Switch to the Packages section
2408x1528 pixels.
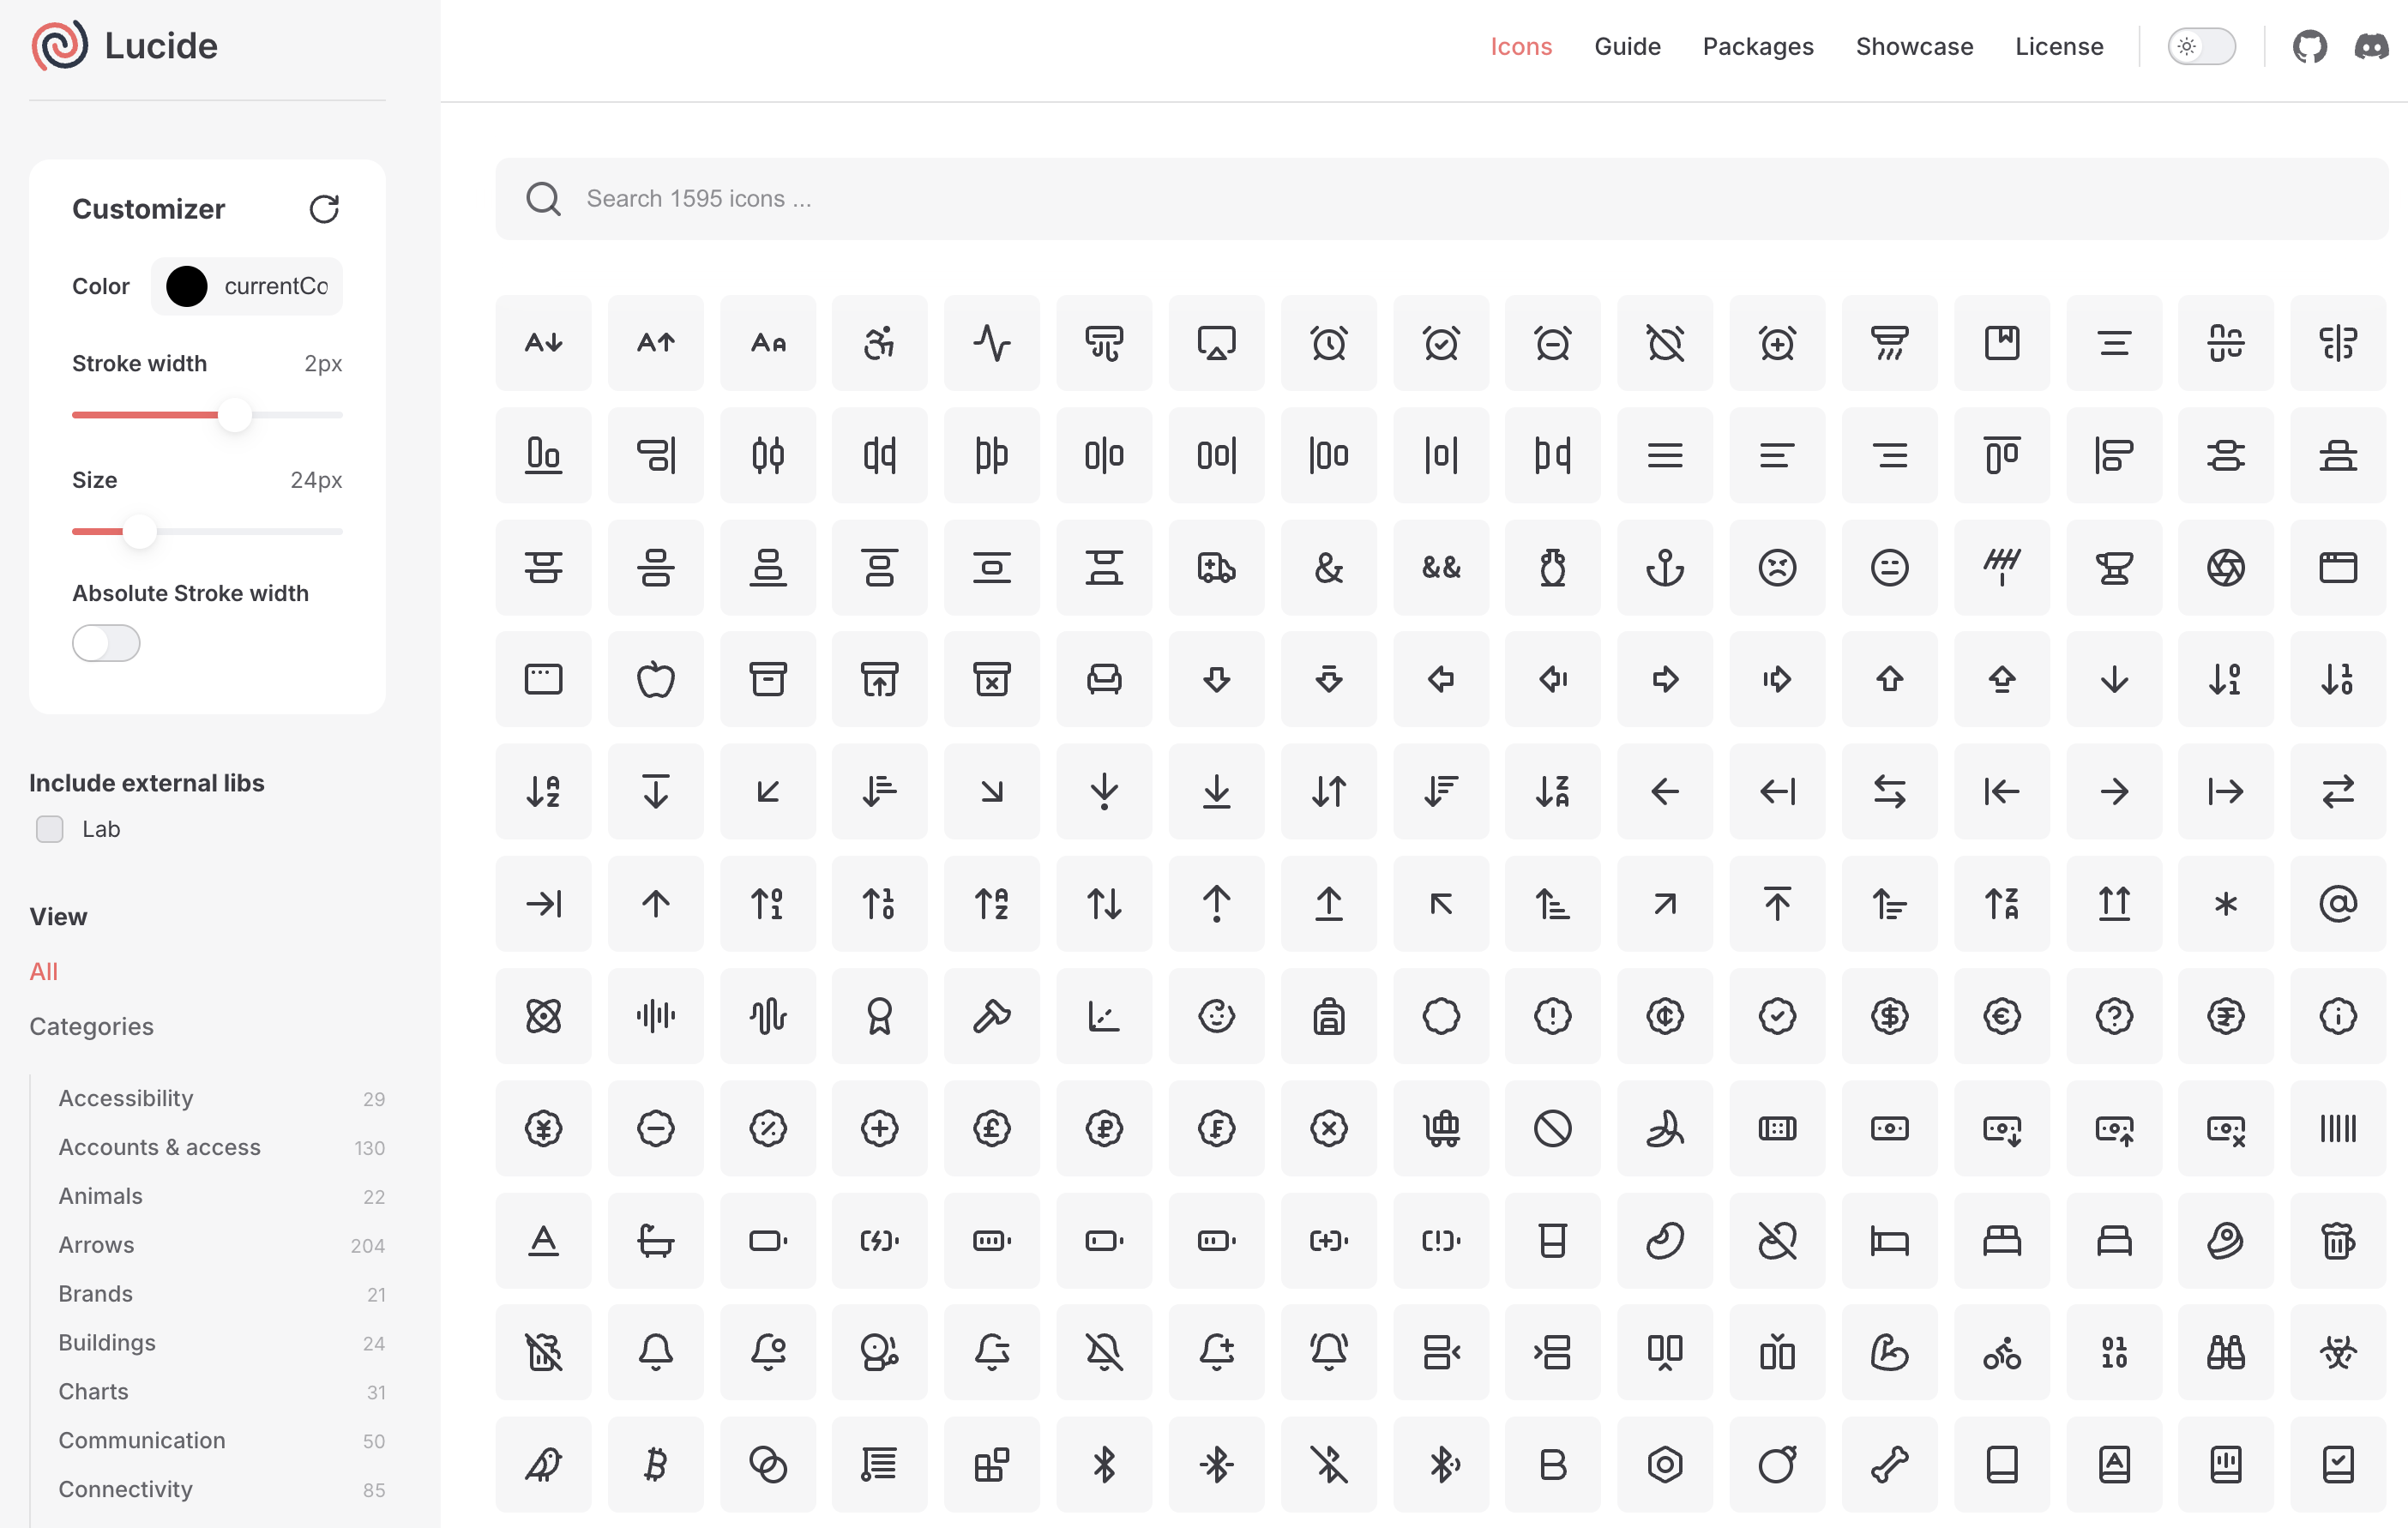[1758, 46]
